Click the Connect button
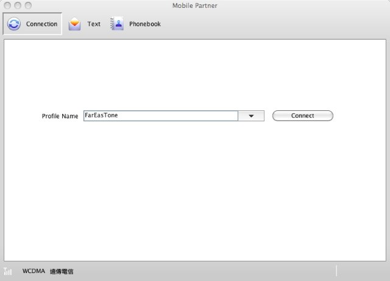Screen dimensions: 390x281 coord(303,116)
